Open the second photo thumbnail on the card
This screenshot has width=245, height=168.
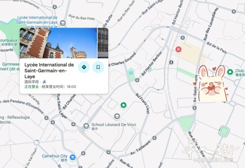pos(103,43)
